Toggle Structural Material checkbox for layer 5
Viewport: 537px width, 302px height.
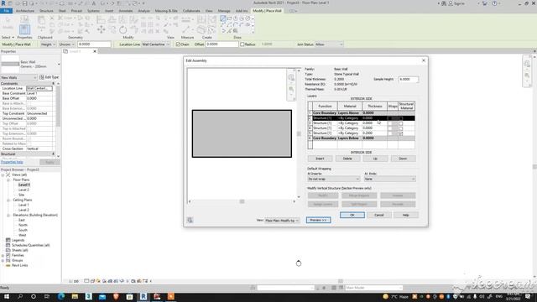coord(401,133)
